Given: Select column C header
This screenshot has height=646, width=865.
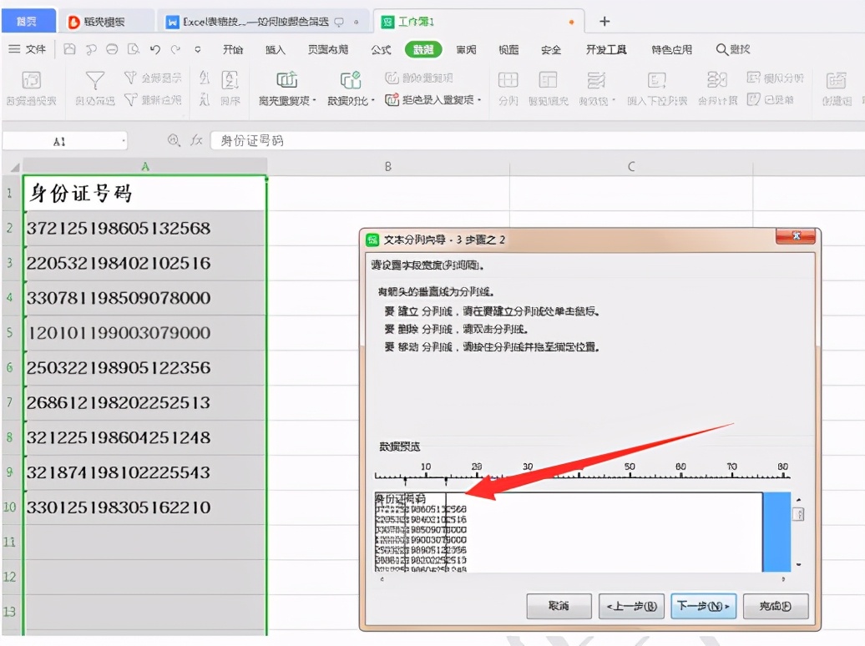Looking at the screenshot, I should point(631,167).
